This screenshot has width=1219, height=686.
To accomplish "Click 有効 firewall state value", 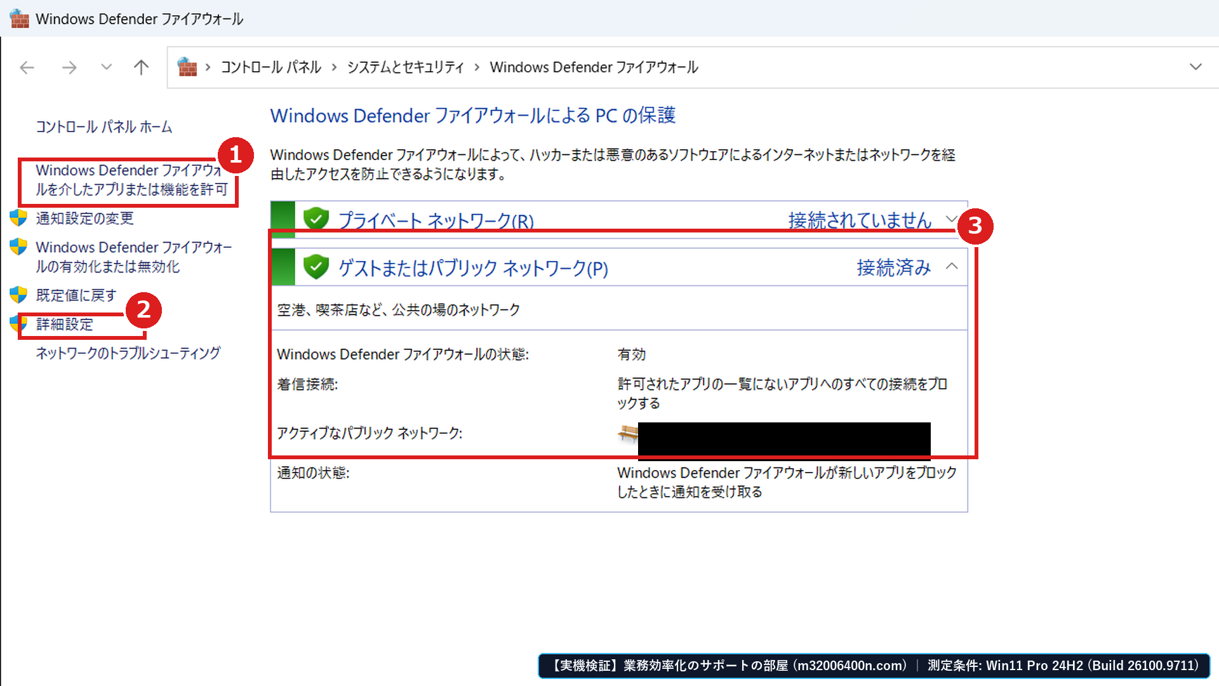I will [x=631, y=354].
